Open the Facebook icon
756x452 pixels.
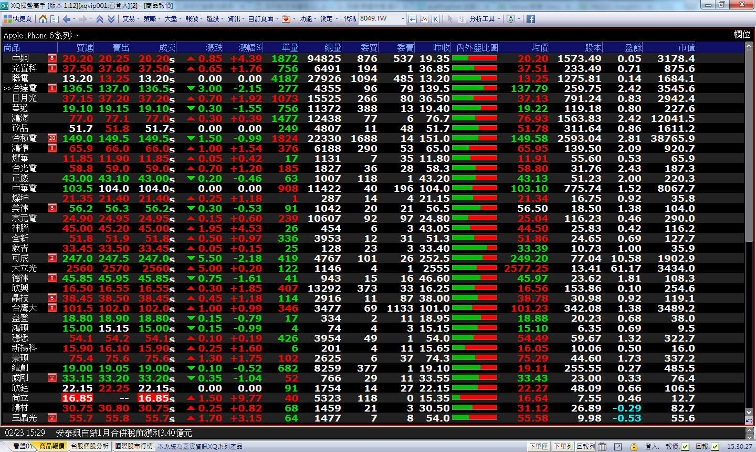pos(531,19)
